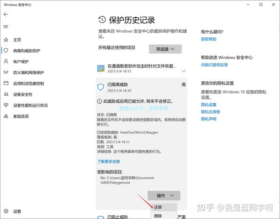Open the 主页 page in sidebar

[17, 40]
